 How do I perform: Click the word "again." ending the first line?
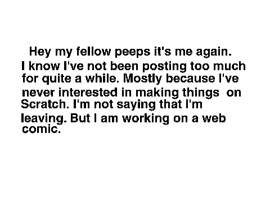[214, 52]
